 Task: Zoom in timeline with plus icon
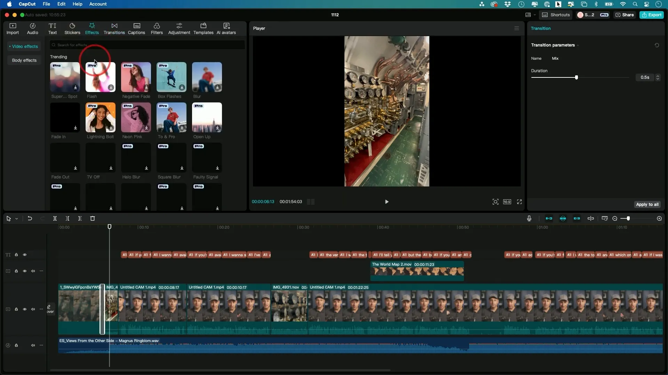point(659,218)
